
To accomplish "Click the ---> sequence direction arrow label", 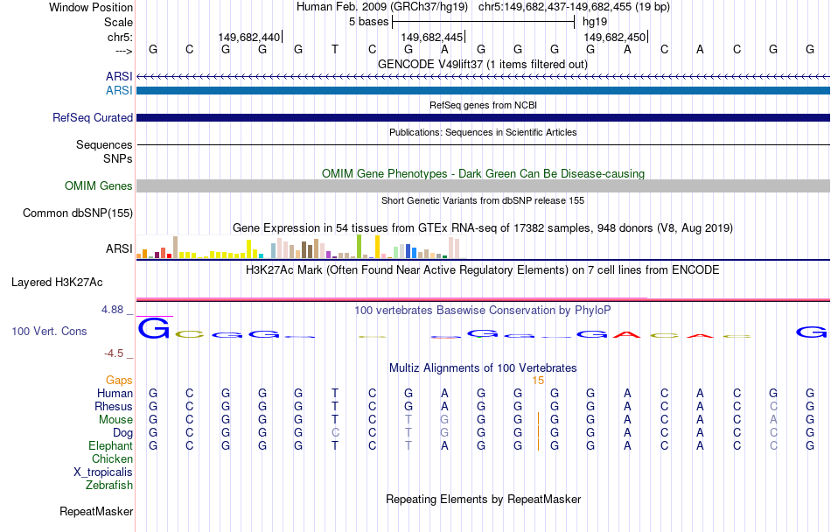I will pos(123,51).
